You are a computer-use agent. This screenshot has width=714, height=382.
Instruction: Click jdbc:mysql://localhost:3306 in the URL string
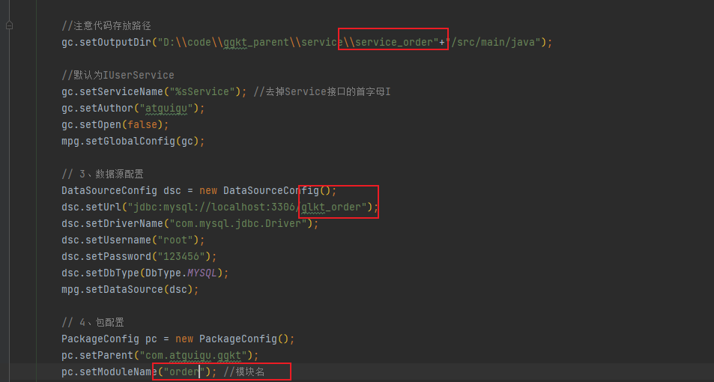214,207
